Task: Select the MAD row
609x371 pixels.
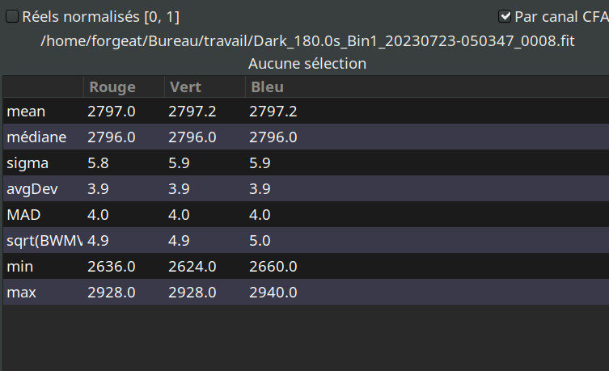Action: [23, 215]
